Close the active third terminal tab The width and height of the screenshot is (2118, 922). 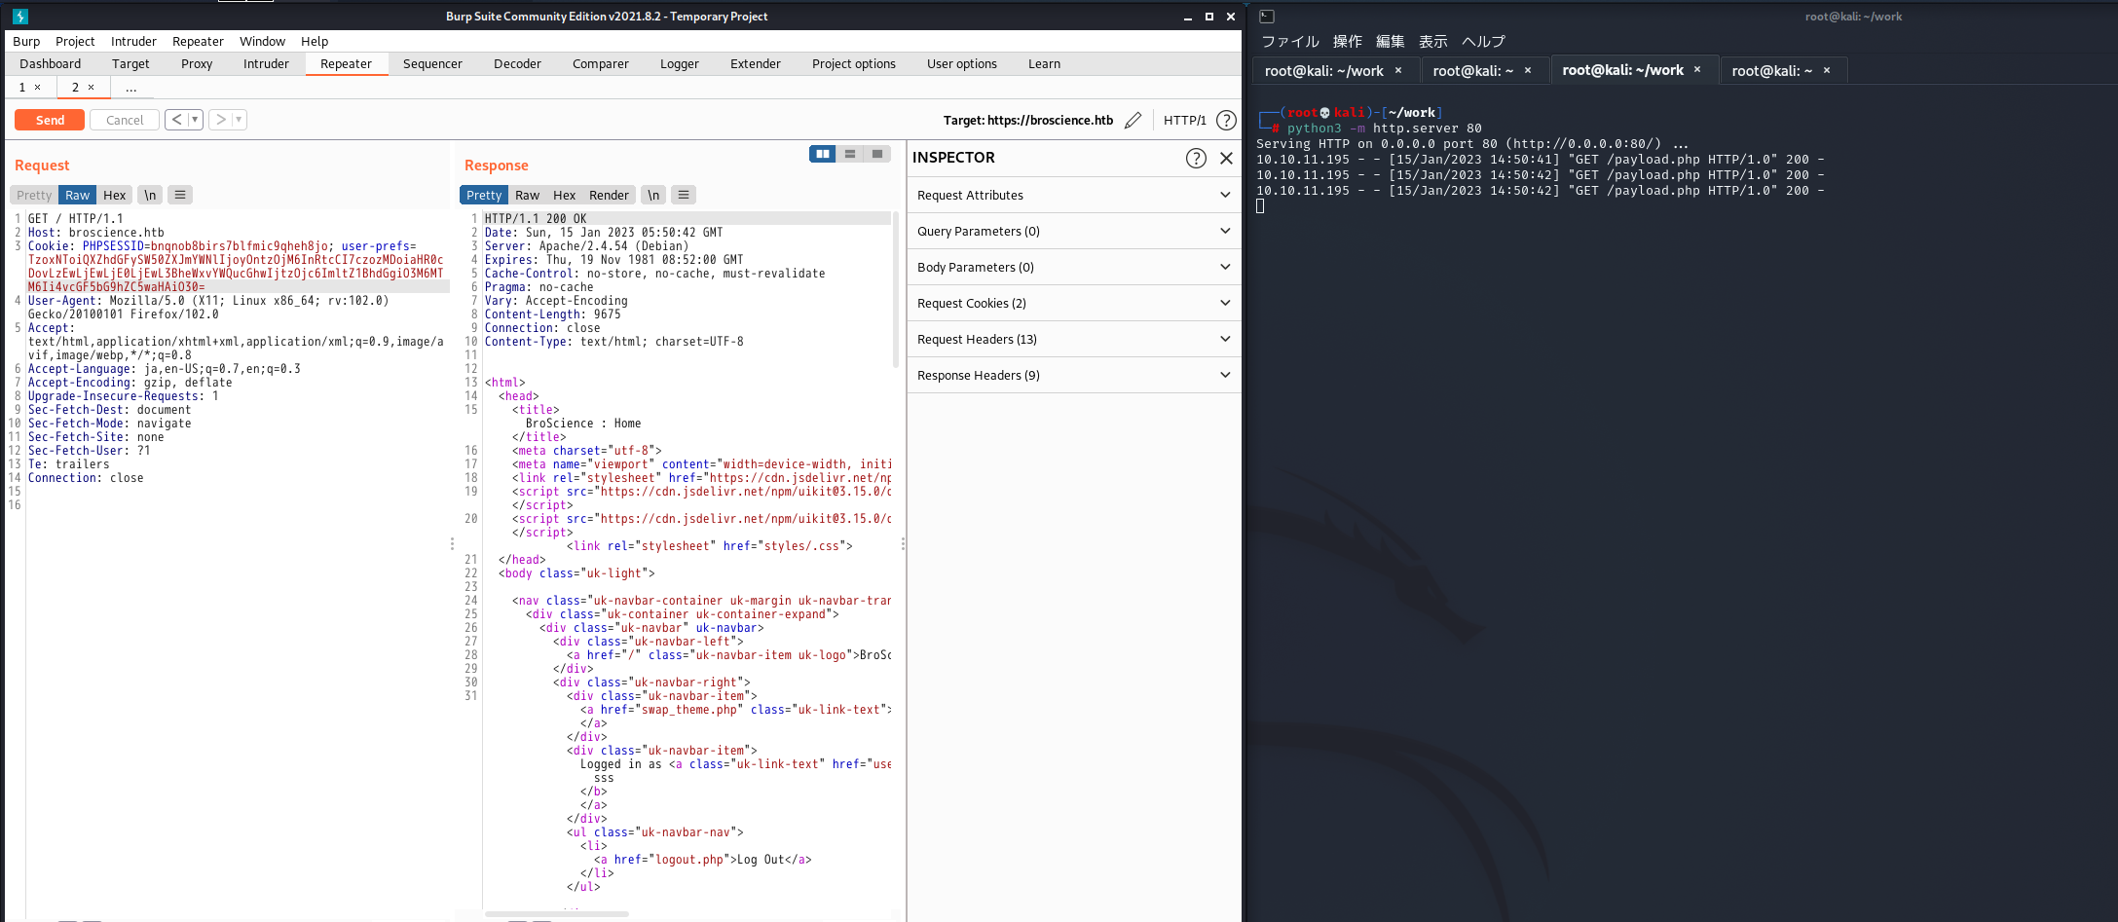(1697, 70)
